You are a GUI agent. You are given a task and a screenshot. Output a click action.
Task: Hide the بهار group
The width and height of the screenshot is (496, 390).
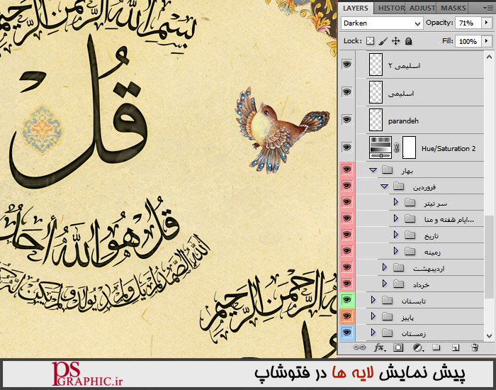(x=347, y=169)
